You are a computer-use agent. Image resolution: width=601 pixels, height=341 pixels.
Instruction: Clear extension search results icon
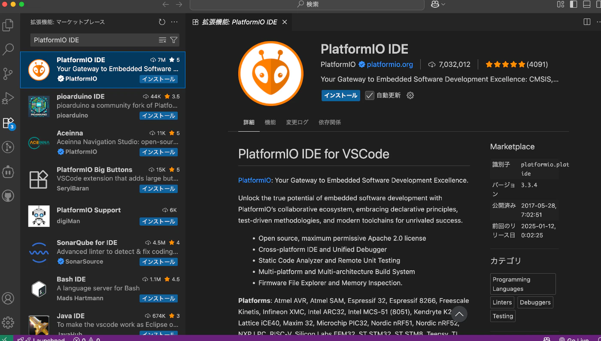(x=162, y=40)
